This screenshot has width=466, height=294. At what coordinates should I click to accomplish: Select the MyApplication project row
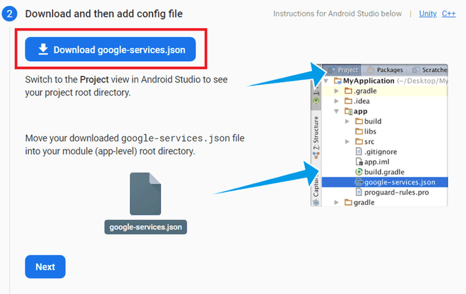tap(385, 81)
